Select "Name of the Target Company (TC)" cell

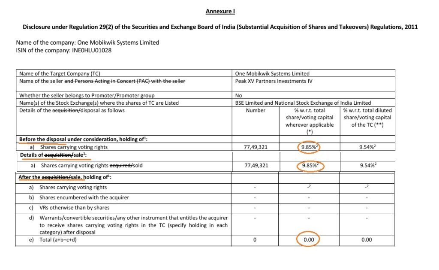pos(60,73)
